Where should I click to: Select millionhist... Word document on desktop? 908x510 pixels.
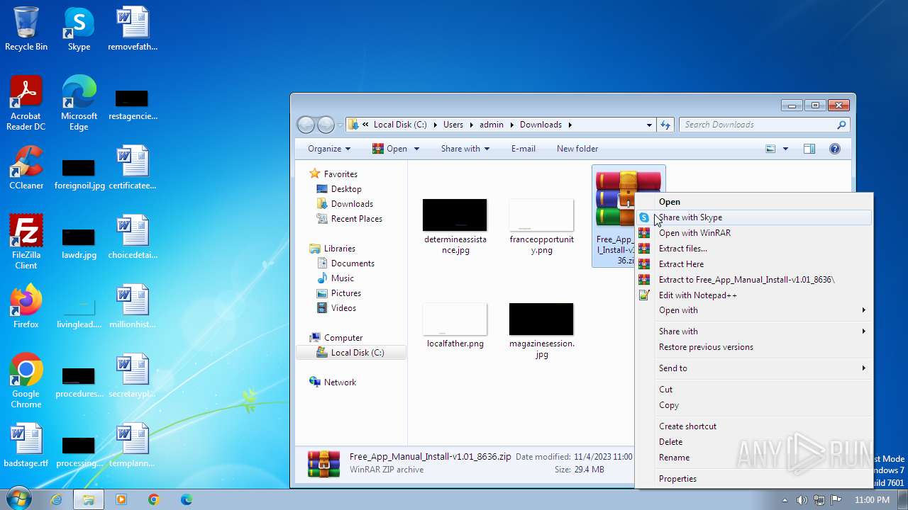[133, 307]
